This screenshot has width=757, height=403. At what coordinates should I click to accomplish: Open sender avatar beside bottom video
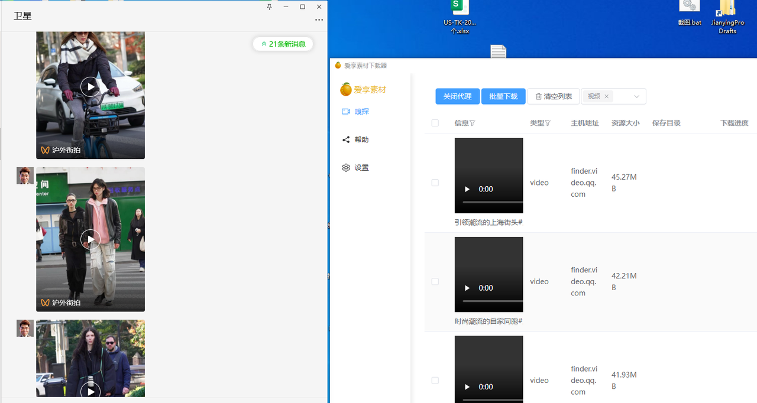[25, 328]
